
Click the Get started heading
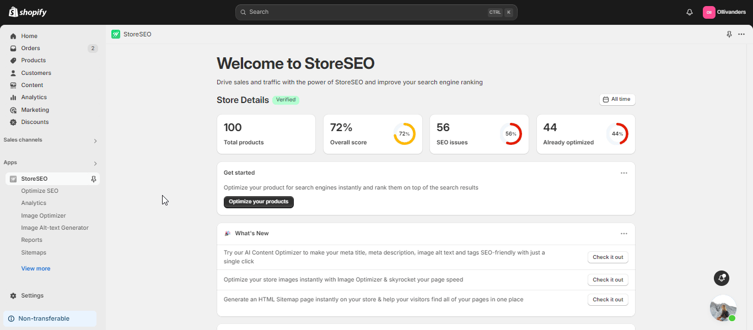239,173
